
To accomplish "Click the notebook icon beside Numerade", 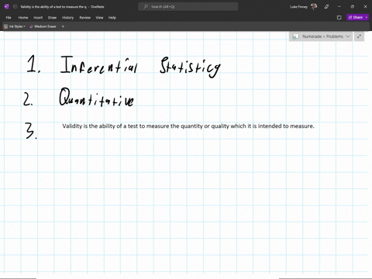I will (x=295, y=36).
